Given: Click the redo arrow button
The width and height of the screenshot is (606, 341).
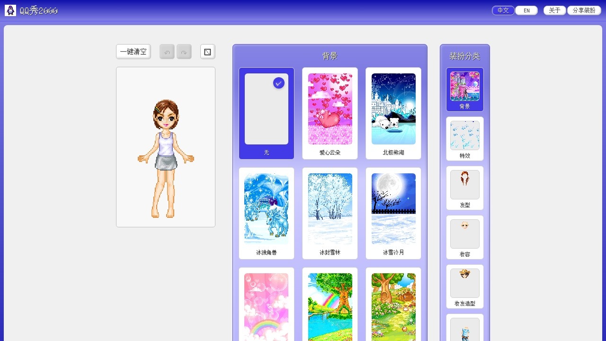Looking at the screenshot, I should point(184,52).
